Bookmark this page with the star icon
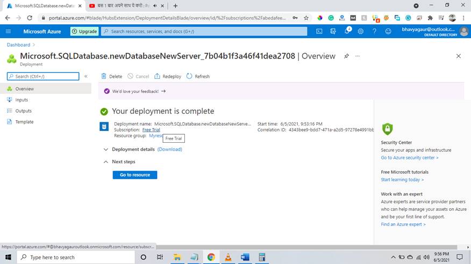 [306, 18]
